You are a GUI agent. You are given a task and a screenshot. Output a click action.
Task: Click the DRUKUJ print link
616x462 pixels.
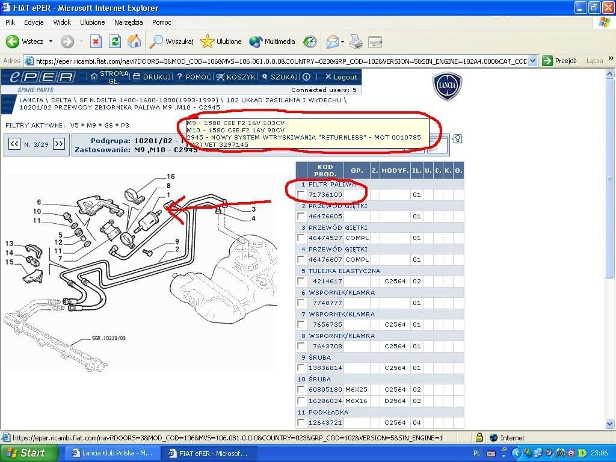click(x=152, y=77)
